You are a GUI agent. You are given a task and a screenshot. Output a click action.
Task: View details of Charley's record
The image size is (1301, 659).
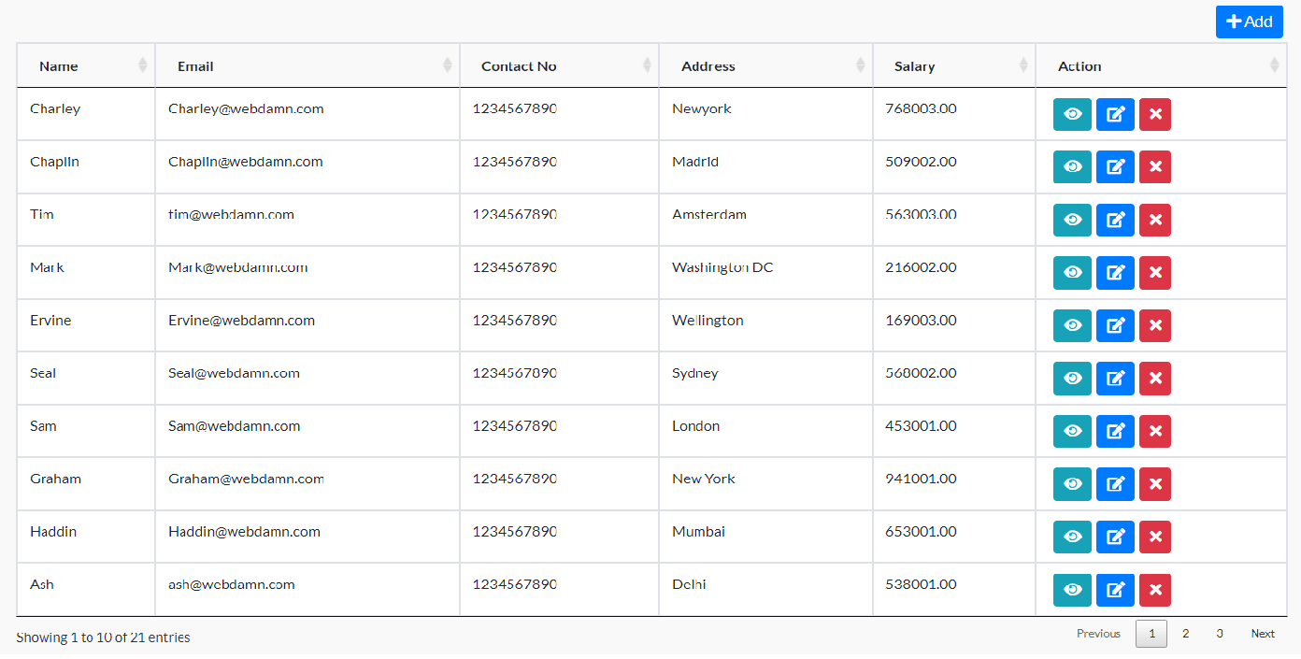point(1071,114)
